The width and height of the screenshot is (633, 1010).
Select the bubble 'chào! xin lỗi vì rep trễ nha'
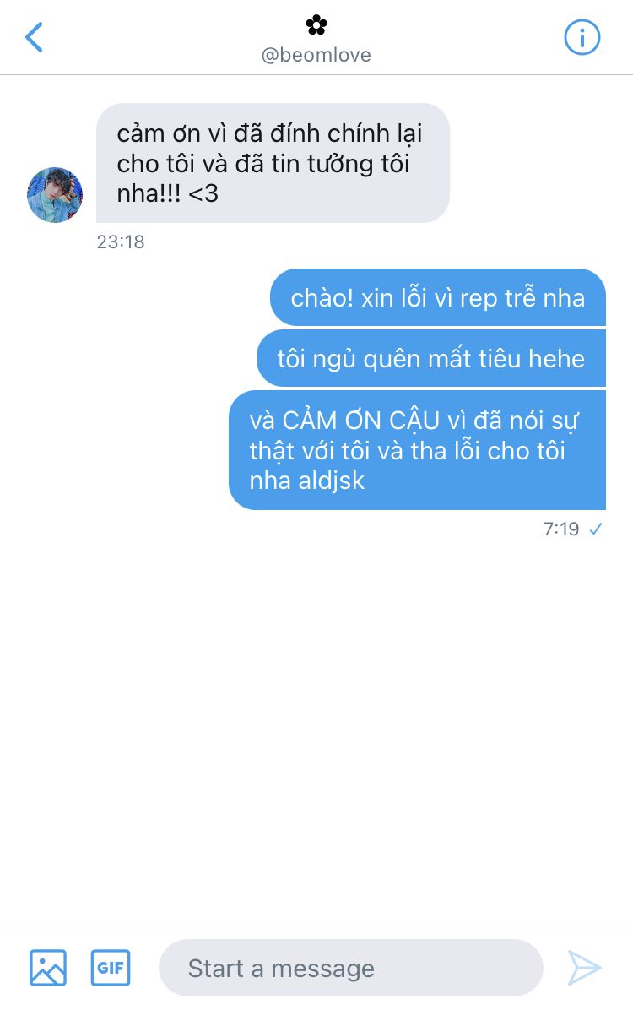[x=438, y=297]
